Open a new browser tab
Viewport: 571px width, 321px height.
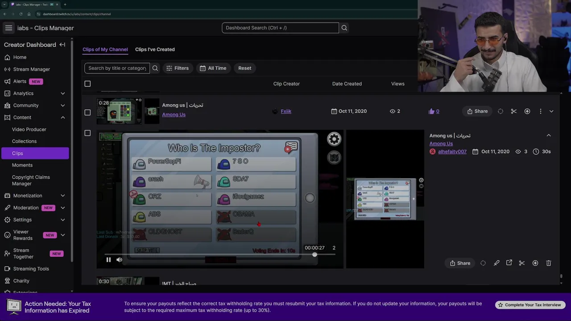pyautogui.click(x=65, y=4)
